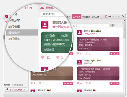
Task: Select the 翻译工具 tab
Action: click(95, 17)
